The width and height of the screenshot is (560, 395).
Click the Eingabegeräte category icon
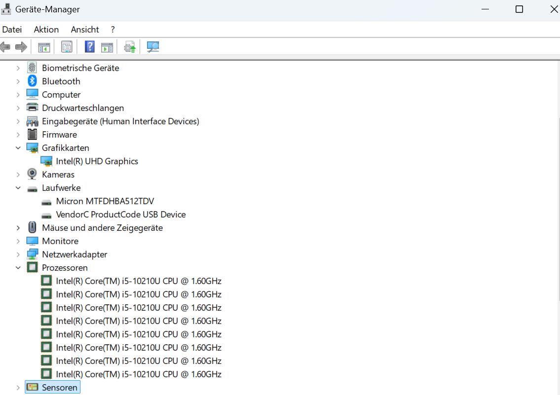pos(32,121)
